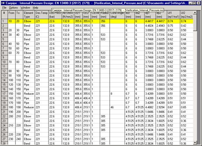Maximize the Caepipe window

point(194,3)
